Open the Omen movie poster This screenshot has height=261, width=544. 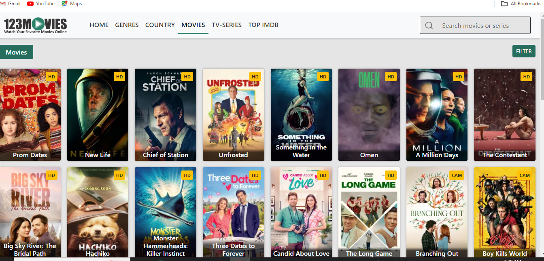tap(369, 115)
